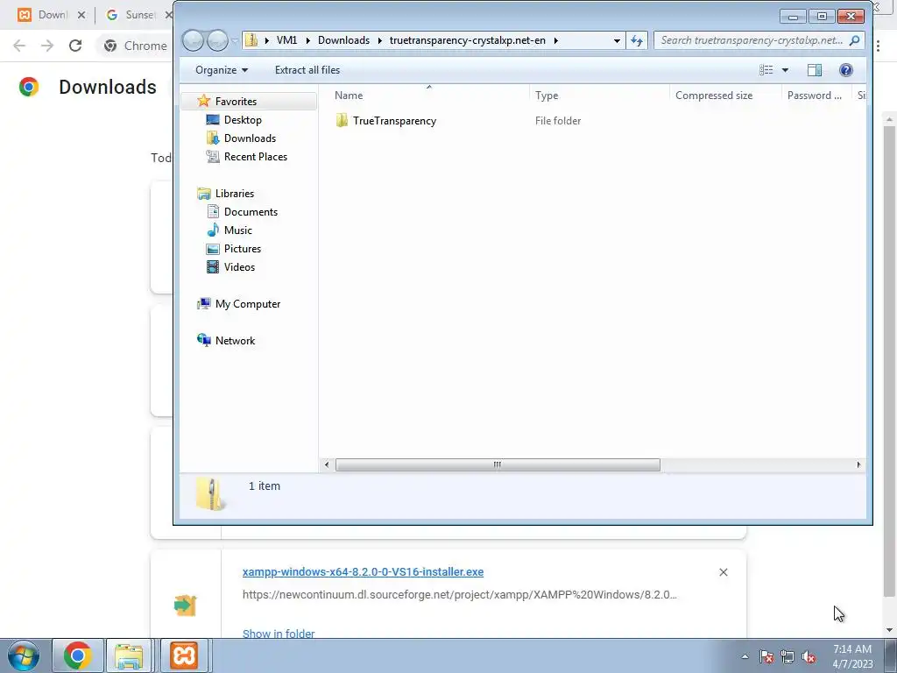Click truetransparency-crystalxp.net-en breadcrumb

[x=468, y=40]
